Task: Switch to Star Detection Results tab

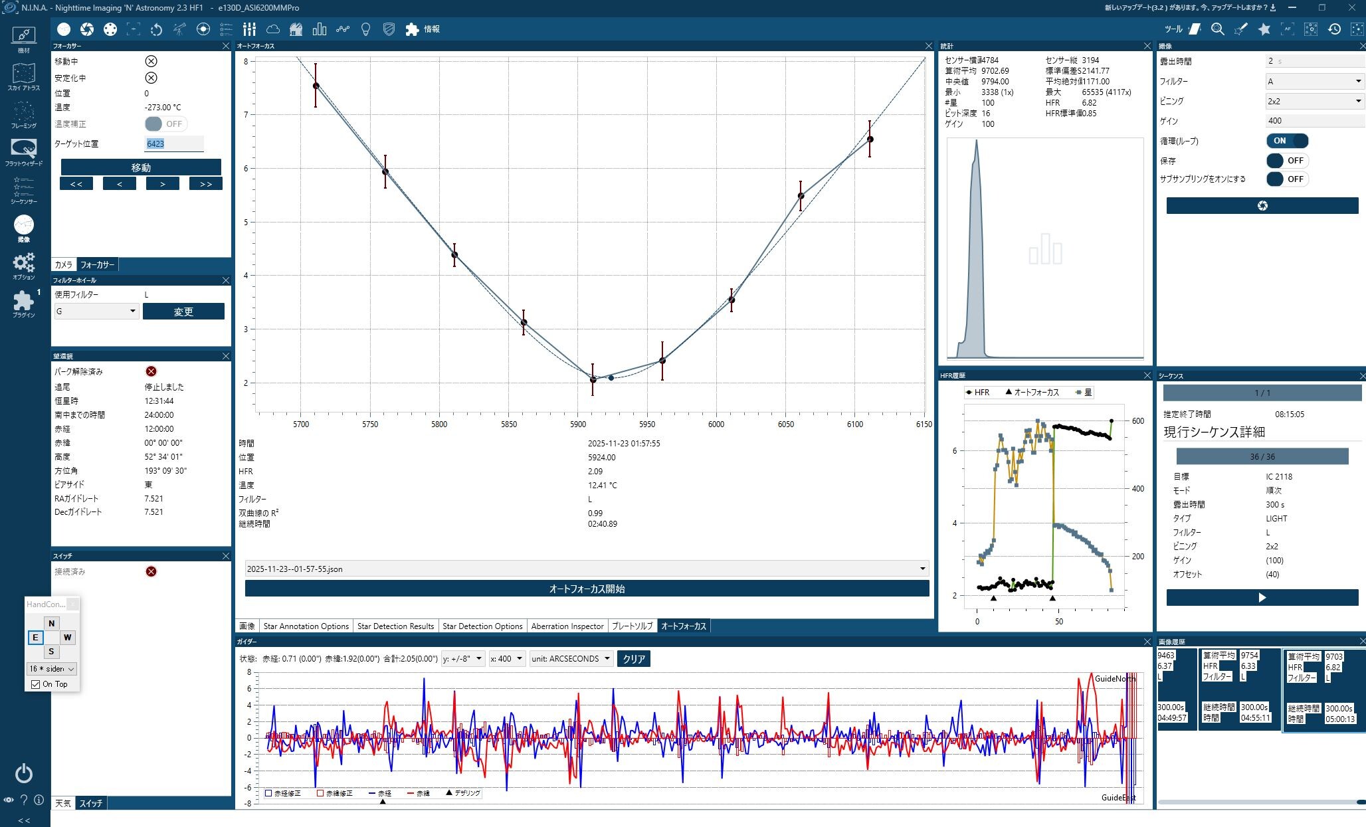Action: (395, 626)
